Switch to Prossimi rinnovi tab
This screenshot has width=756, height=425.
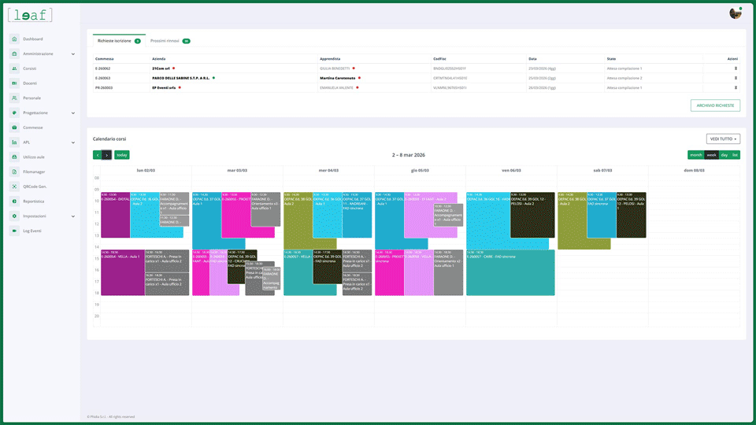[x=170, y=41]
